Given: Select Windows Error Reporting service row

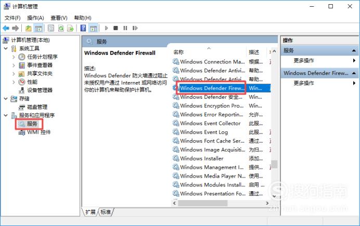Looking at the screenshot, I should click(x=221, y=115).
